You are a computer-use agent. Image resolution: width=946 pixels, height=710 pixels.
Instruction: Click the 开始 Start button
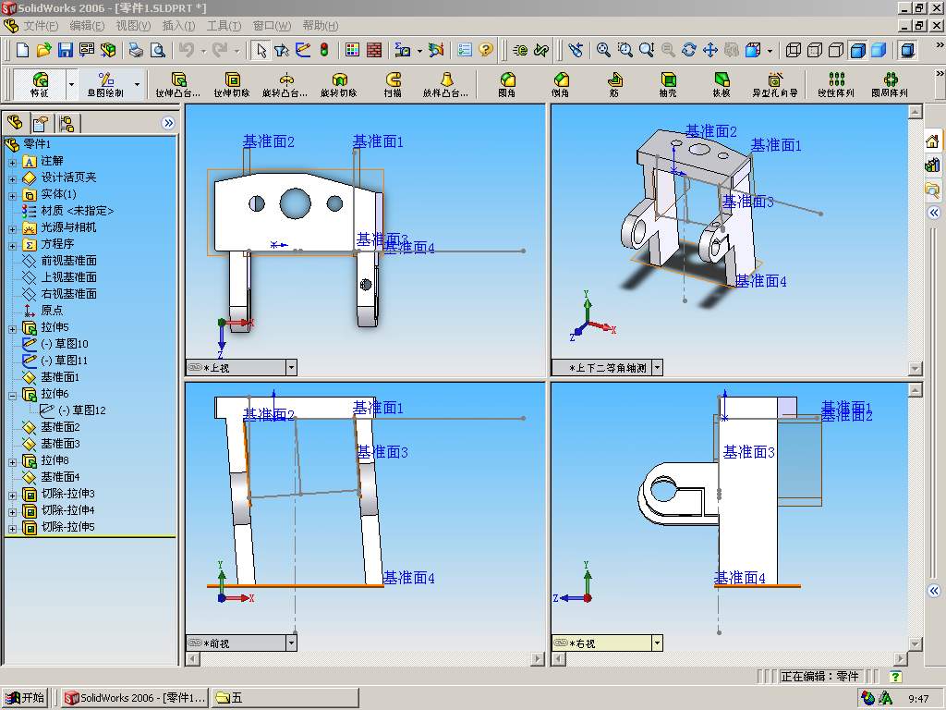click(25, 698)
